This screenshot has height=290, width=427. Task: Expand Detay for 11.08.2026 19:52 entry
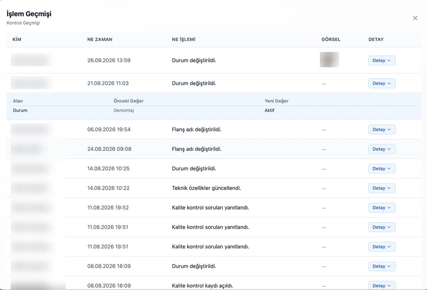[382, 208]
